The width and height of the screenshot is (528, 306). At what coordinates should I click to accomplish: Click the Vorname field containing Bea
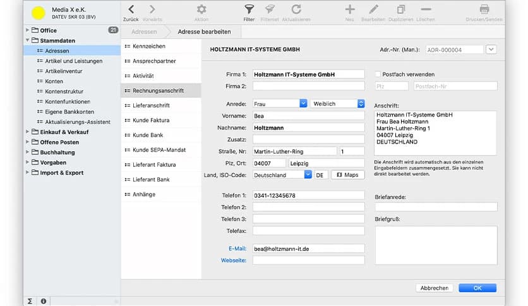coord(308,116)
